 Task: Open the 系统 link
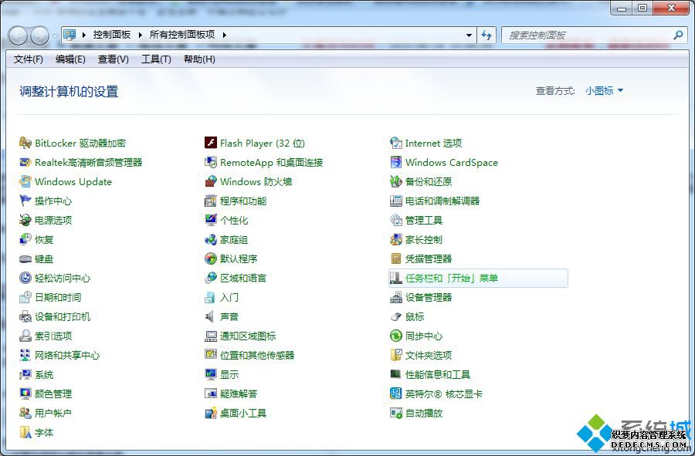[44, 374]
